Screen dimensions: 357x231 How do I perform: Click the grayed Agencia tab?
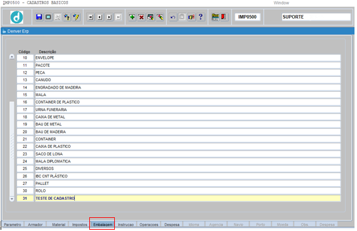pos(216,224)
